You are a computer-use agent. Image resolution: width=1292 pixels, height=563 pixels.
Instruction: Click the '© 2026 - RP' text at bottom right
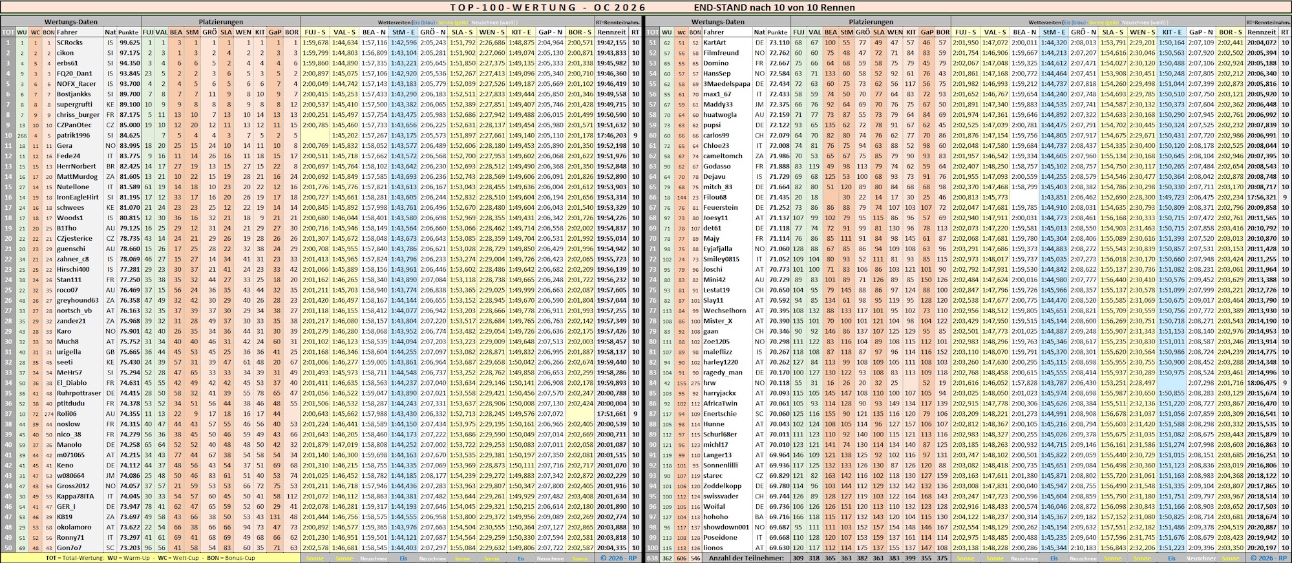click(x=1267, y=558)
